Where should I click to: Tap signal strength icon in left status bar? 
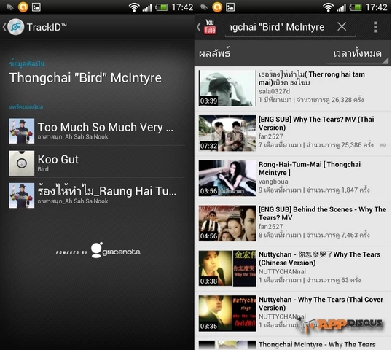coord(147,7)
